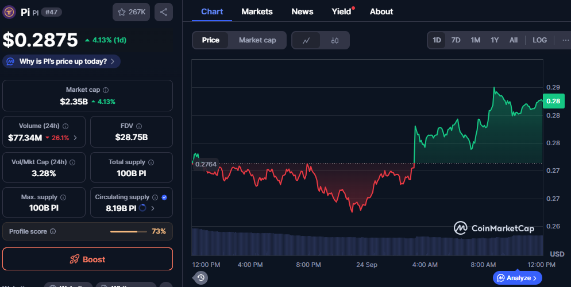Open the Profile score info icon
Screen dimensions: 571x287
[x=53, y=231]
